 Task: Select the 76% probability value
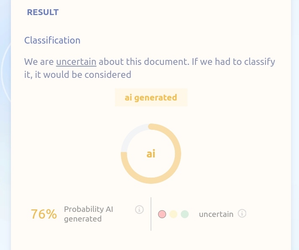(44, 214)
